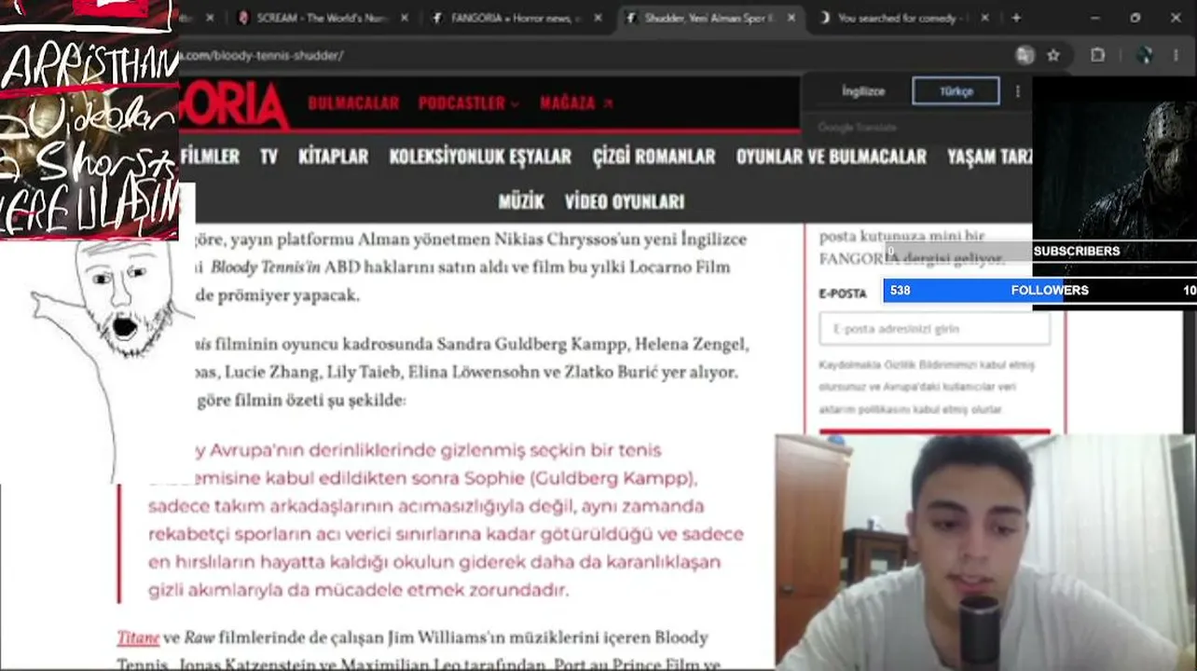Open OYUNLAR VE BULMACALAR category
1197x671 pixels.
point(832,157)
